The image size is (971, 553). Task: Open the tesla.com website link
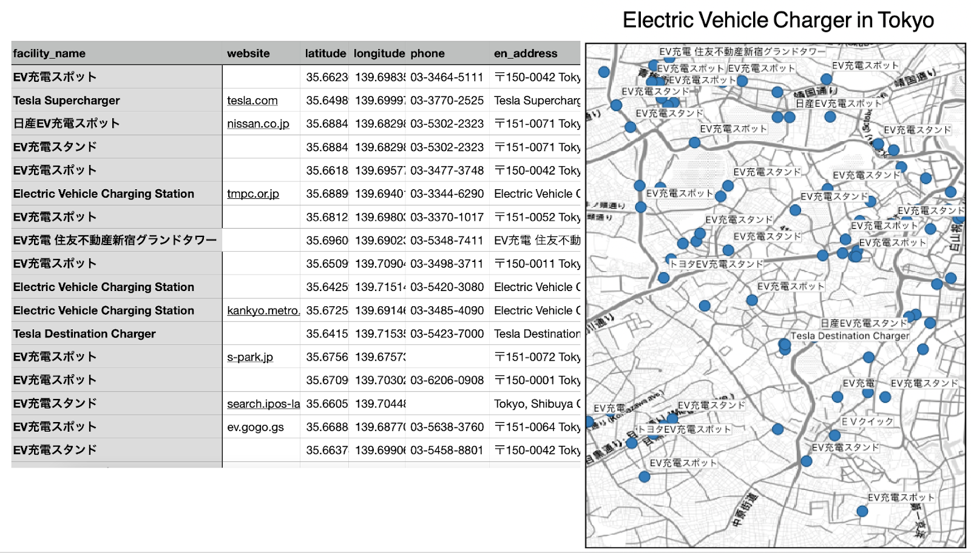coord(252,101)
